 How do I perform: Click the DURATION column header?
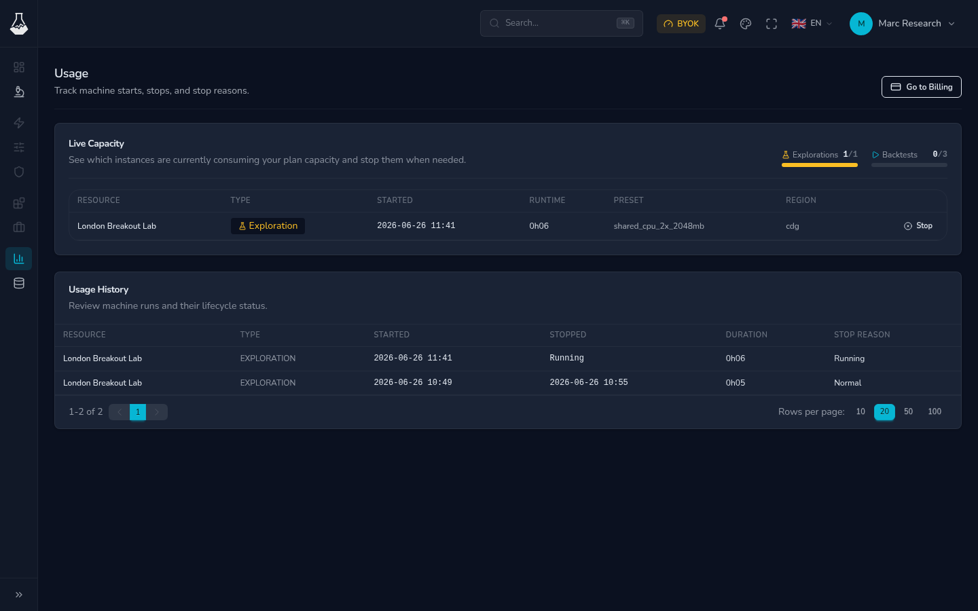[746, 335]
